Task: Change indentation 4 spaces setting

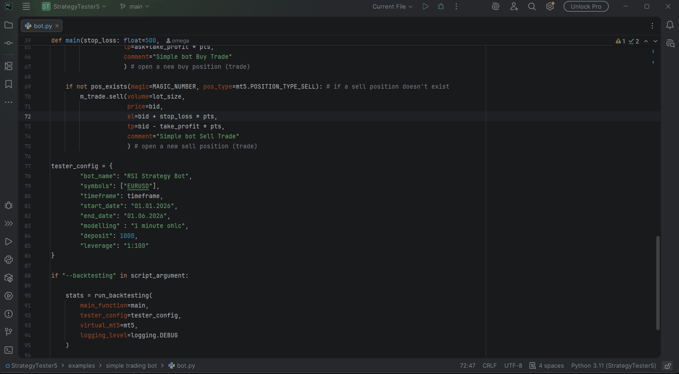Action: pos(547,365)
